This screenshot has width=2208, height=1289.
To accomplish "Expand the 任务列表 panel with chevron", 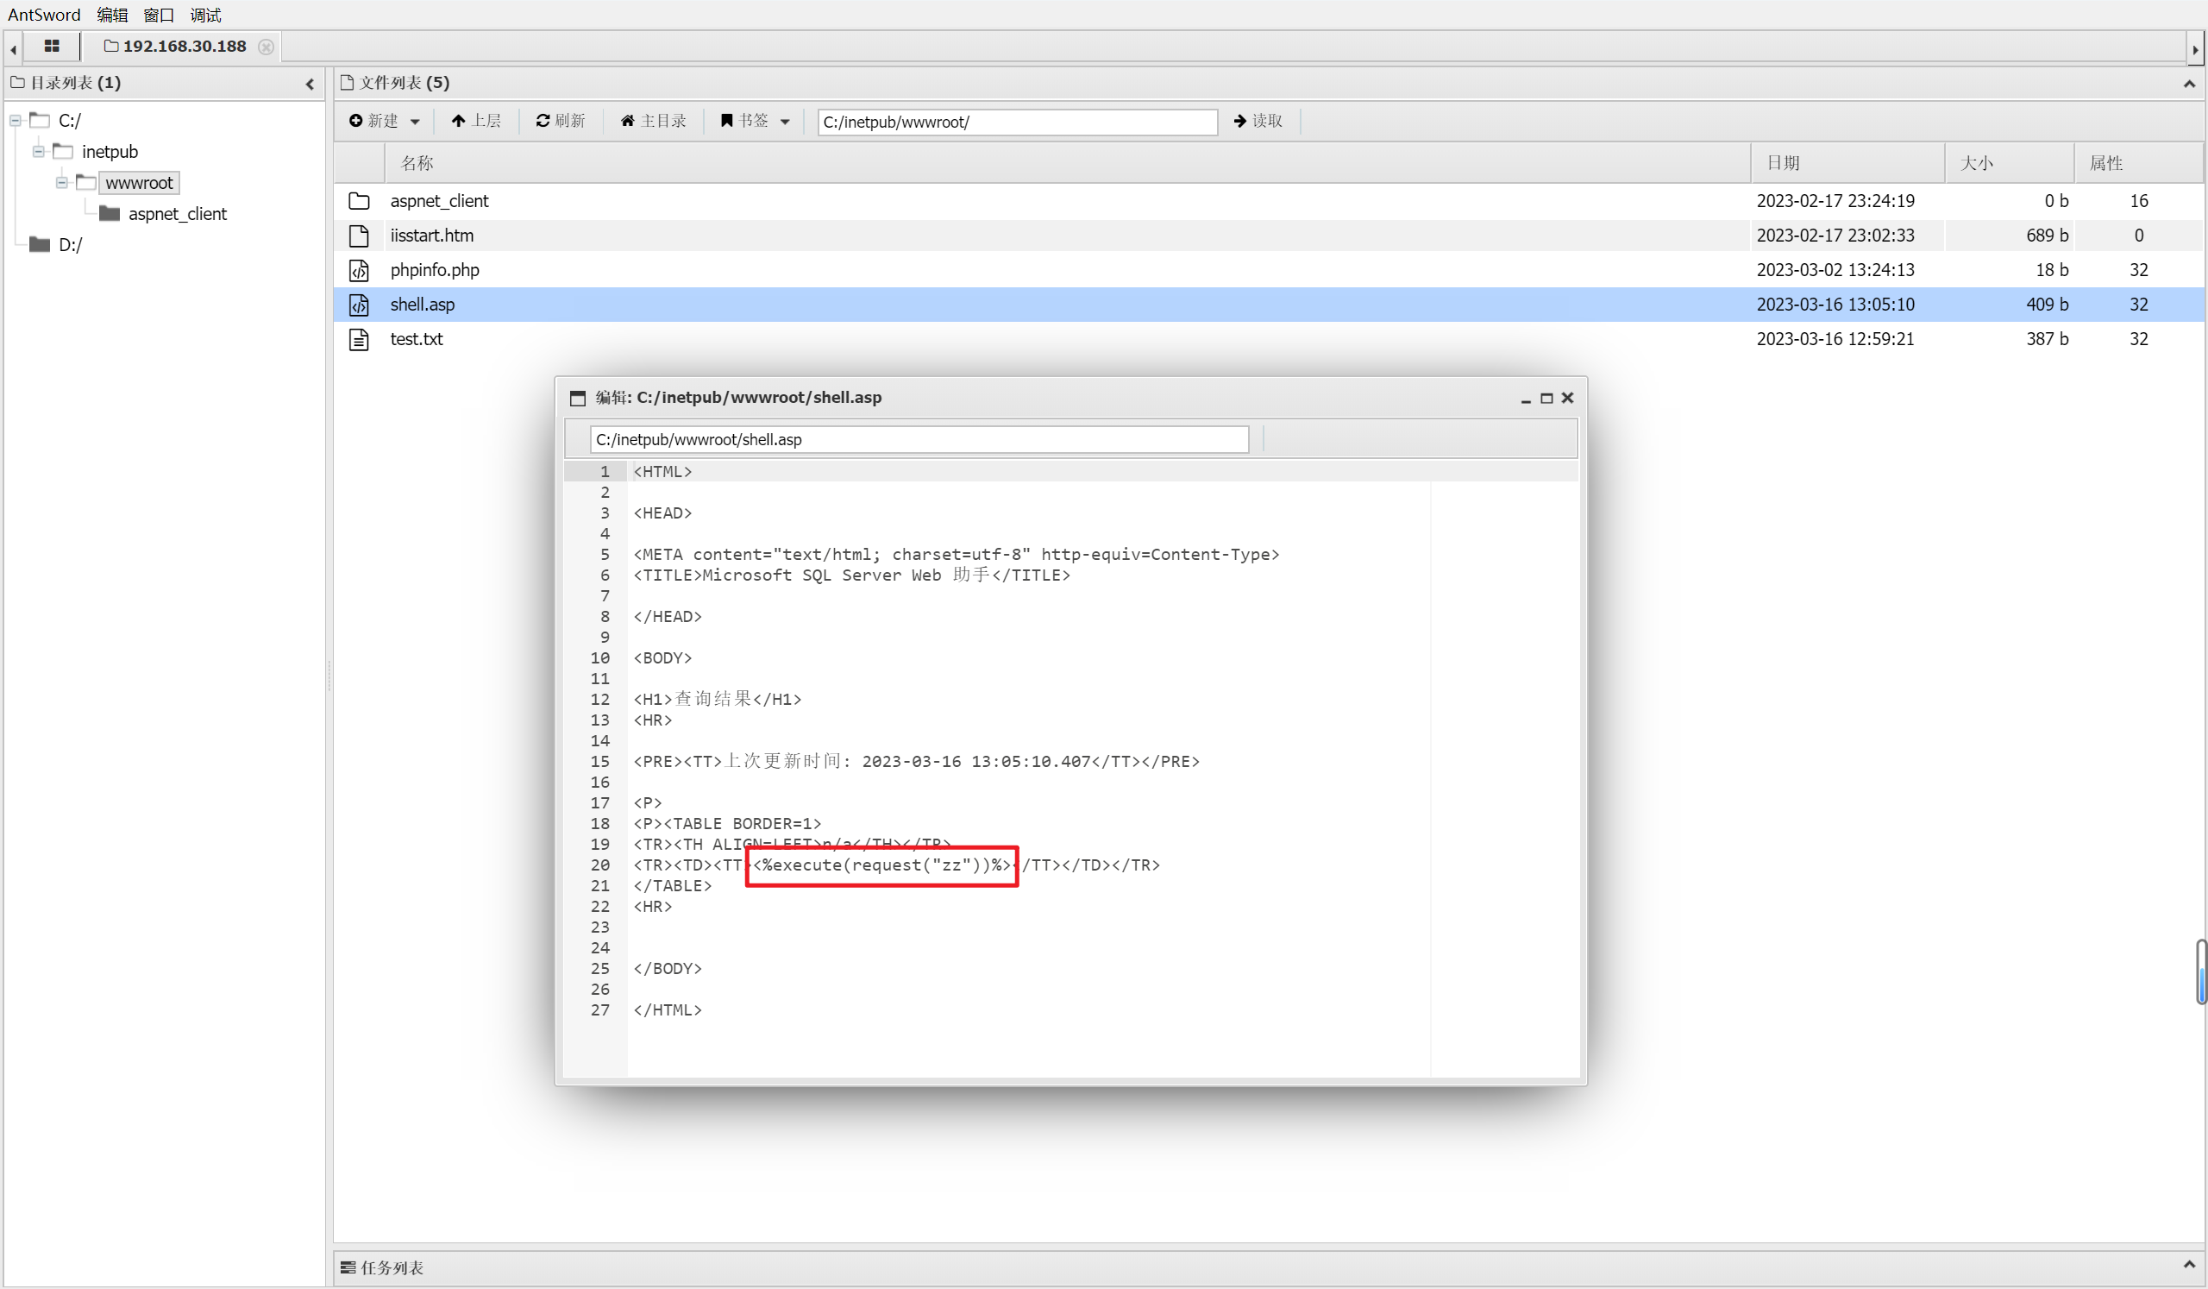I will pos(2189,1267).
